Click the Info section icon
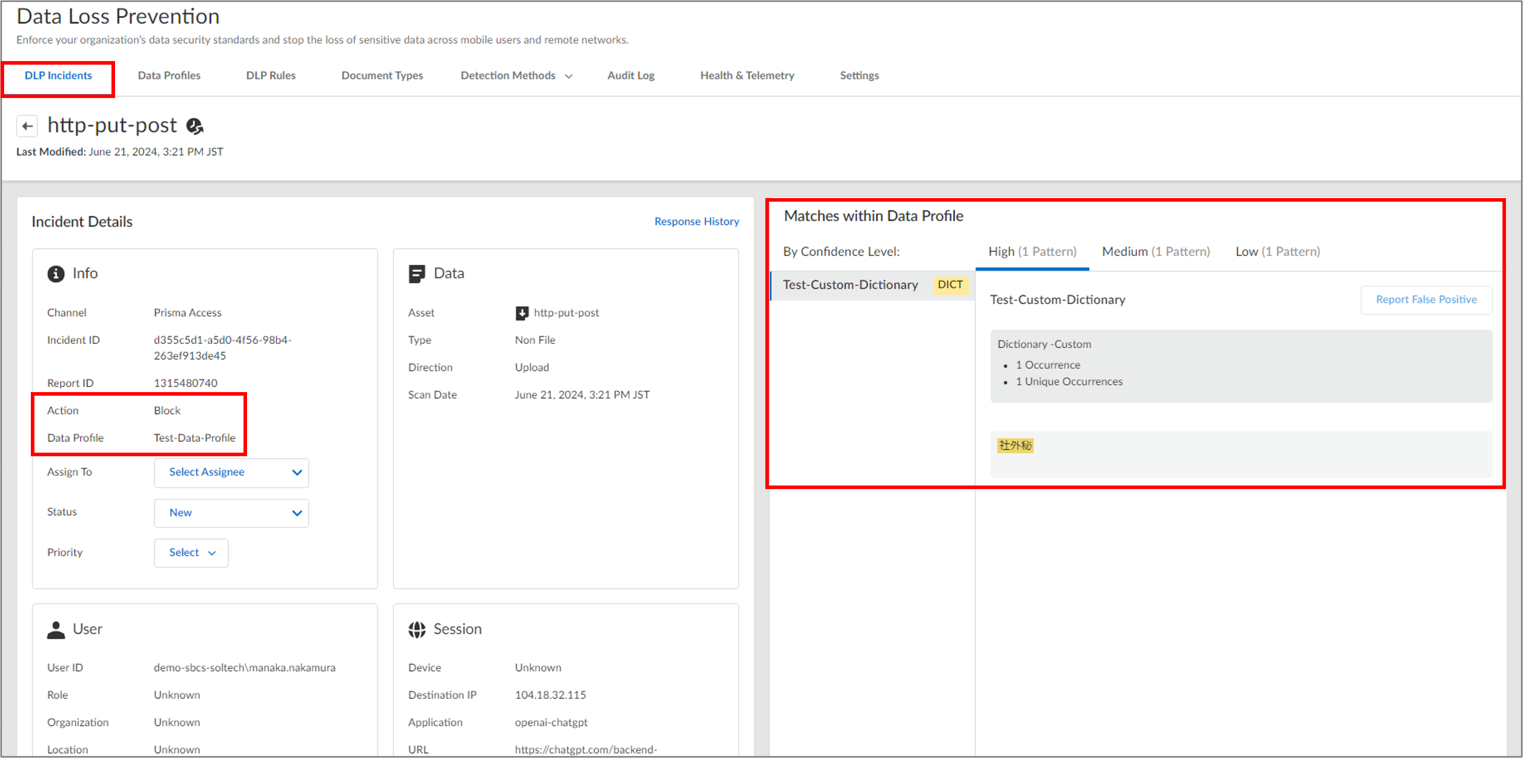 point(55,274)
